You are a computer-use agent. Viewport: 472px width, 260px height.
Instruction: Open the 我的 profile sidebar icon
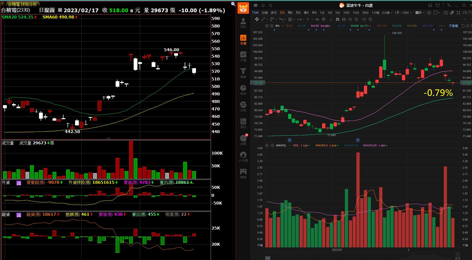pos(243,23)
